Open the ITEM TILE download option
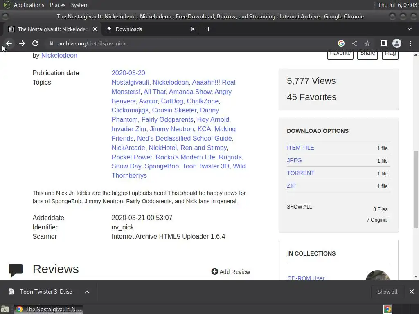 (300, 148)
